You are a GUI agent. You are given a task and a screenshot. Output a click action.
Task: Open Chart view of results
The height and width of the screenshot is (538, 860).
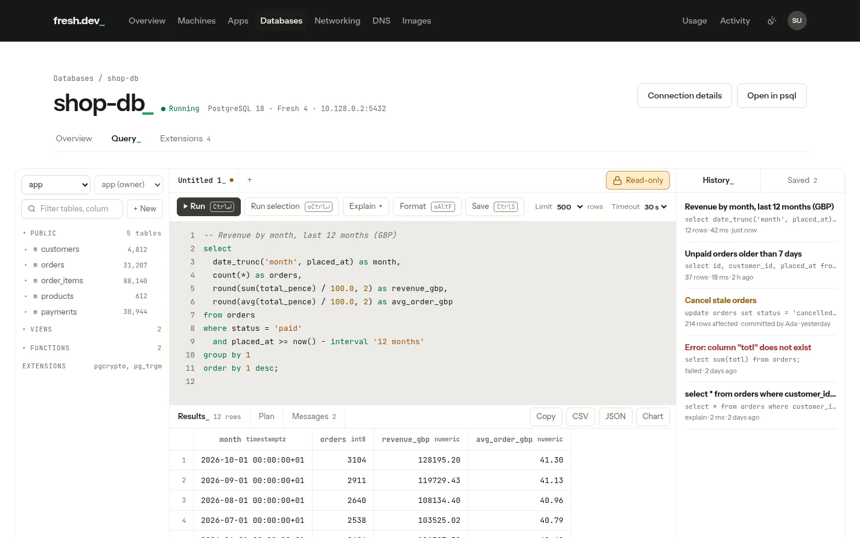click(652, 417)
